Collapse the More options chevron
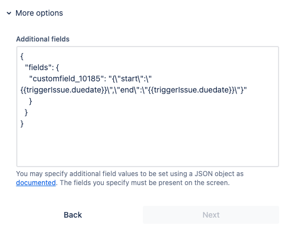This screenshot has width=292, height=235. click(9, 13)
